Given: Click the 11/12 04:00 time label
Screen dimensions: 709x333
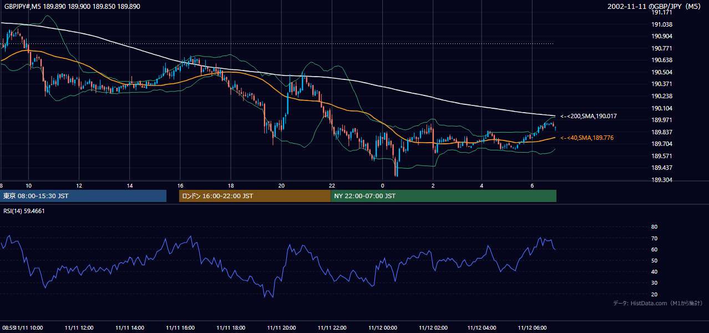Looking at the screenshot, I should [x=482, y=328].
